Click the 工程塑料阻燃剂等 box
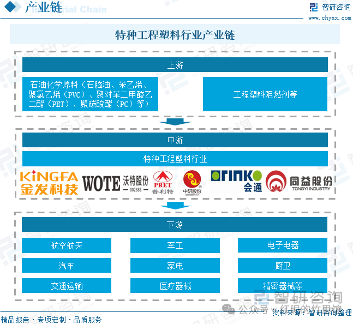 [x=265, y=94]
